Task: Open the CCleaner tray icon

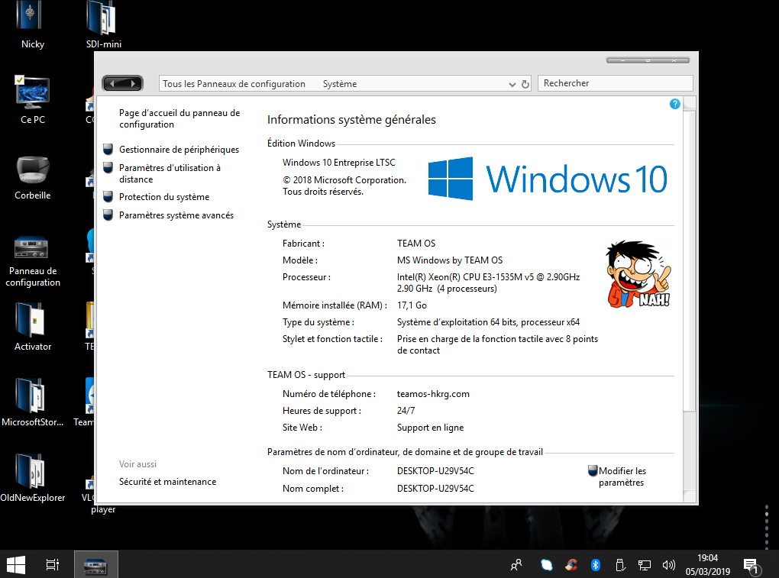Action: [571, 564]
